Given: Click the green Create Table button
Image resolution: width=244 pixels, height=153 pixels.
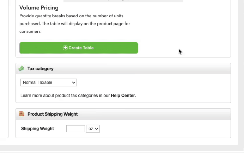Looking at the screenshot, I should (79, 48).
